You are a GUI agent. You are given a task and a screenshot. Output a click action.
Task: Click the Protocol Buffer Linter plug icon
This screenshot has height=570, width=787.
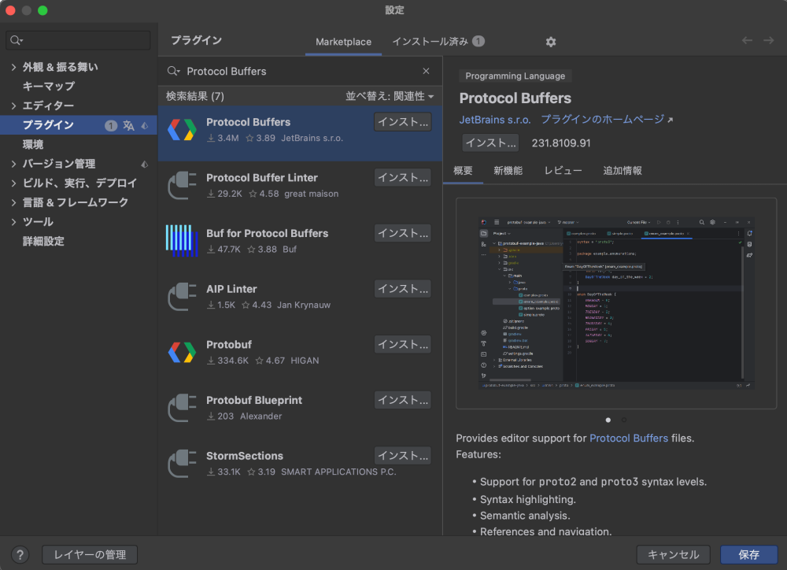182,185
